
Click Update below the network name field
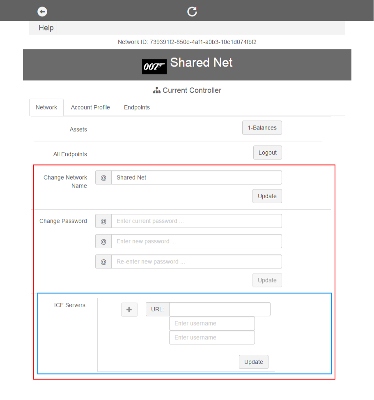pos(267,196)
